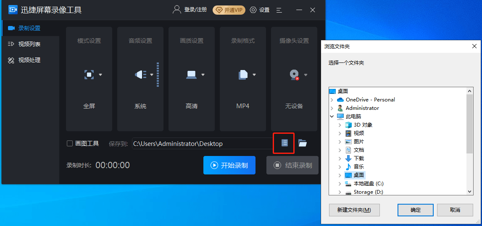
Task: Expand the 音乐 folder node
Action: [340, 167]
